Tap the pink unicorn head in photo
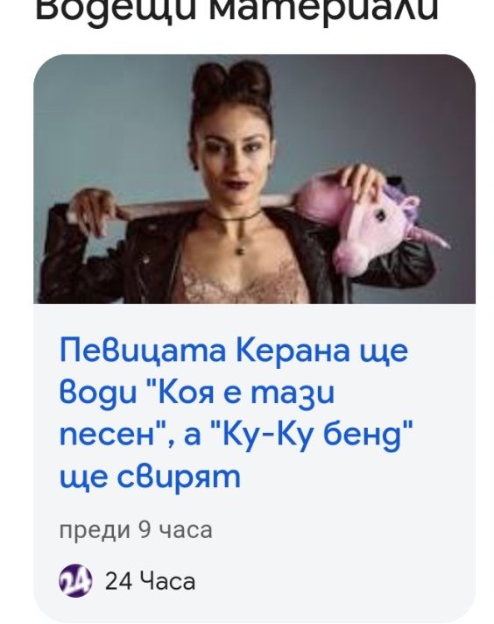Screen dimensions: 494x624 coord(382,227)
